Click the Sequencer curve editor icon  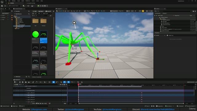tap(78, 82)
